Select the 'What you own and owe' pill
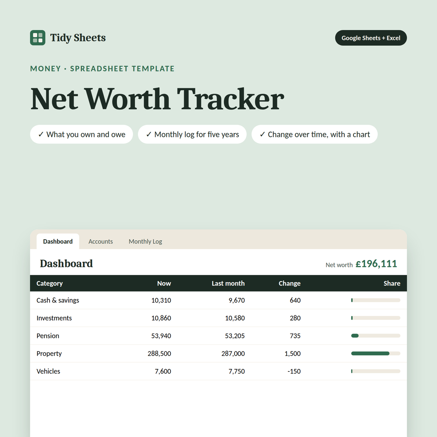 click(82, 134)
